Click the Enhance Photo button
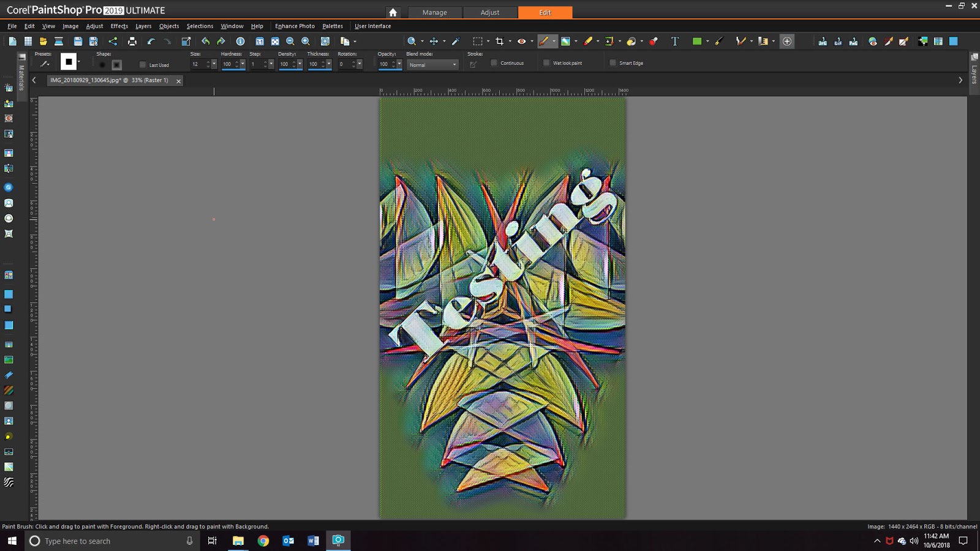This screenshot has width=980, height=551. click(x=295, y=26)
